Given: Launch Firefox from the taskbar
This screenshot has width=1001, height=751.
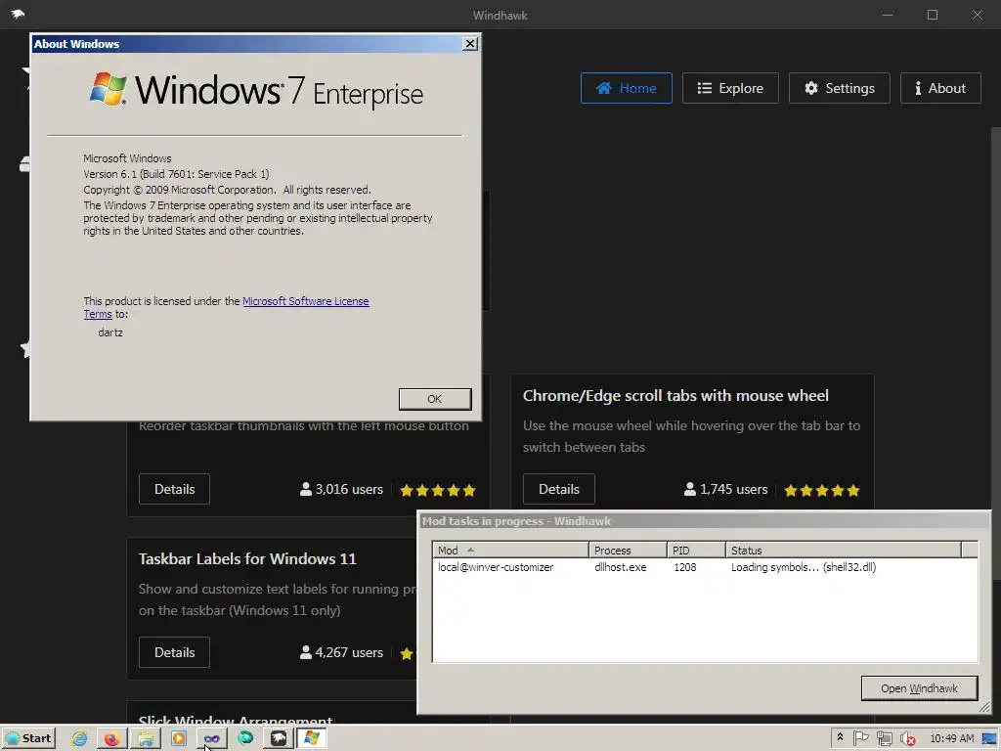Looking at the screenshot, I should (111, 738).
